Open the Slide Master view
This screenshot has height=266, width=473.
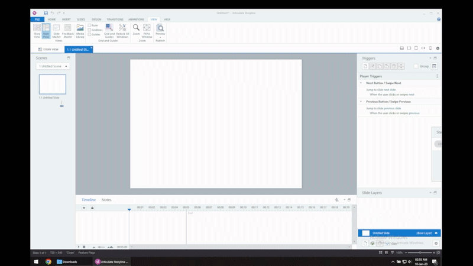coord(57,30)
